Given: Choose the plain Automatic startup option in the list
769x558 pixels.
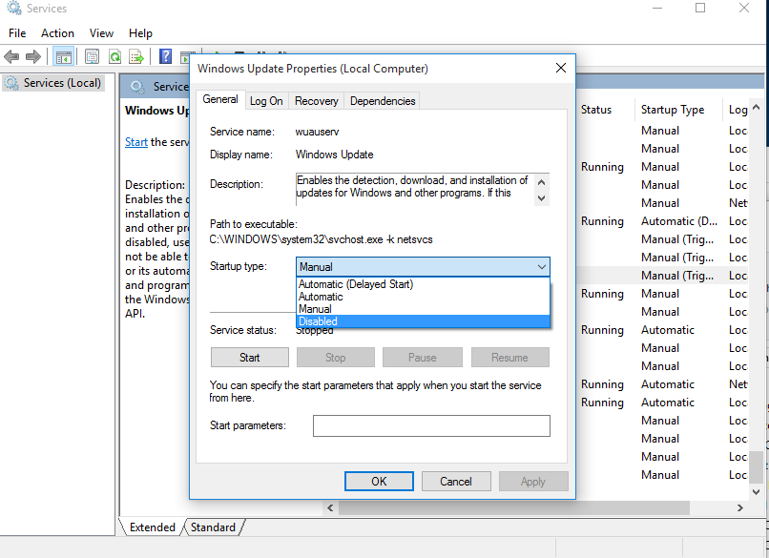Looking at the screenshot, I should (x=423, y=297).
